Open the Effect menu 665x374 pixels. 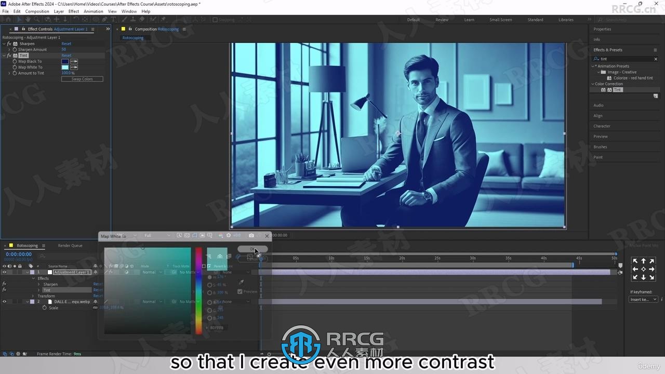coord(74,11)
